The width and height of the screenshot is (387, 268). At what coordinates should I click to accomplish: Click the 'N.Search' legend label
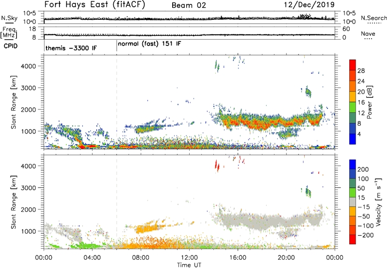pyautogui.click(x=373, y=18)
